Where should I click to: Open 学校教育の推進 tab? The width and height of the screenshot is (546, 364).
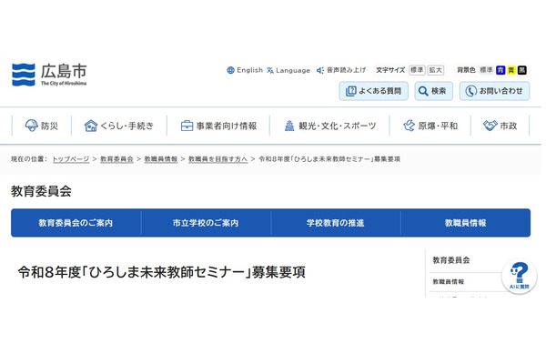click(336, 223)
